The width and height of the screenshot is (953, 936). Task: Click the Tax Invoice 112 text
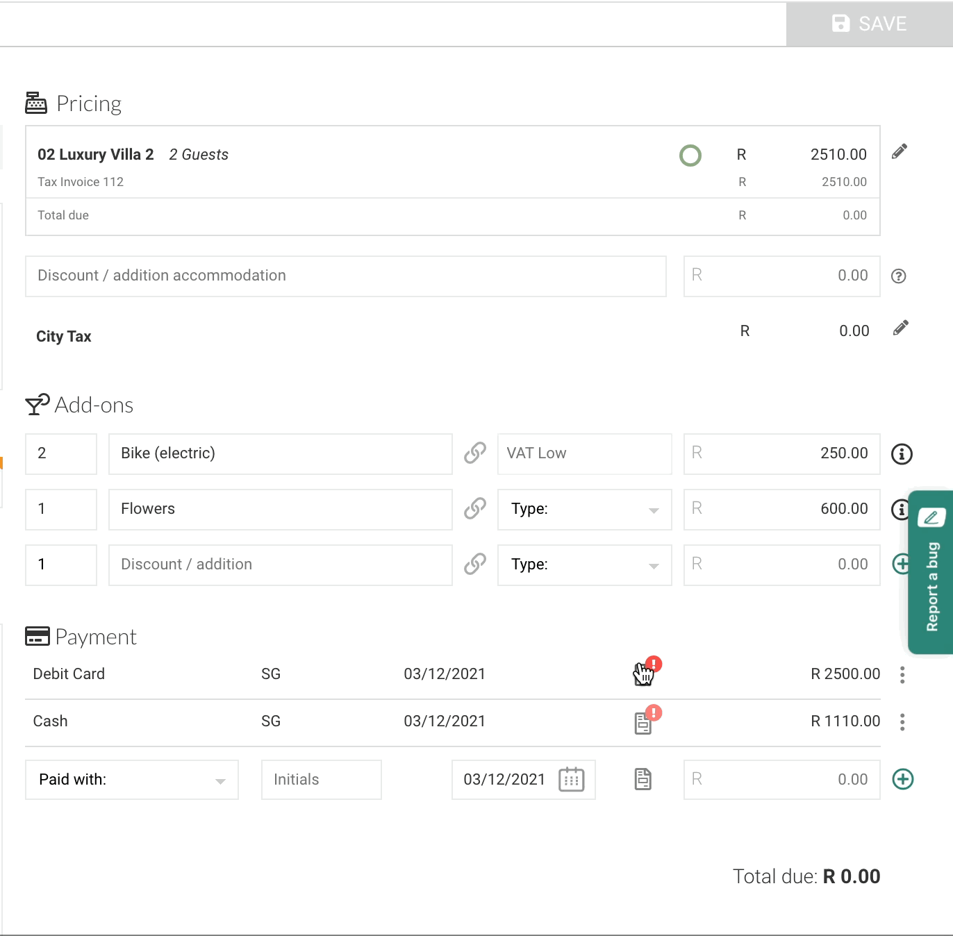(81, 182)
